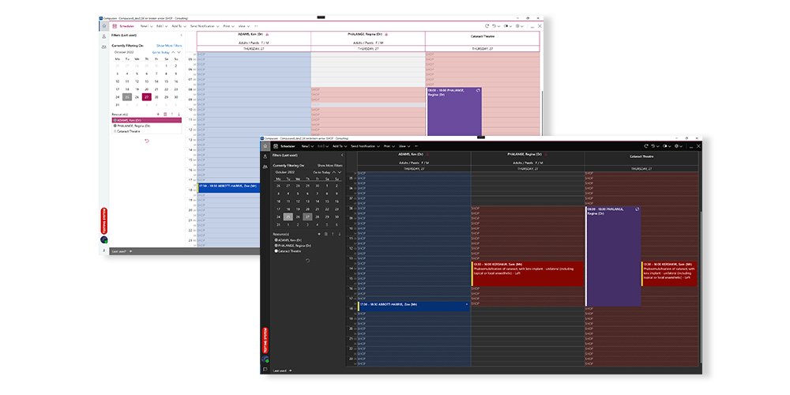Move resource down arrow in dark window
The width and height of the screenshot is (790, 395).
click(339, 235)
